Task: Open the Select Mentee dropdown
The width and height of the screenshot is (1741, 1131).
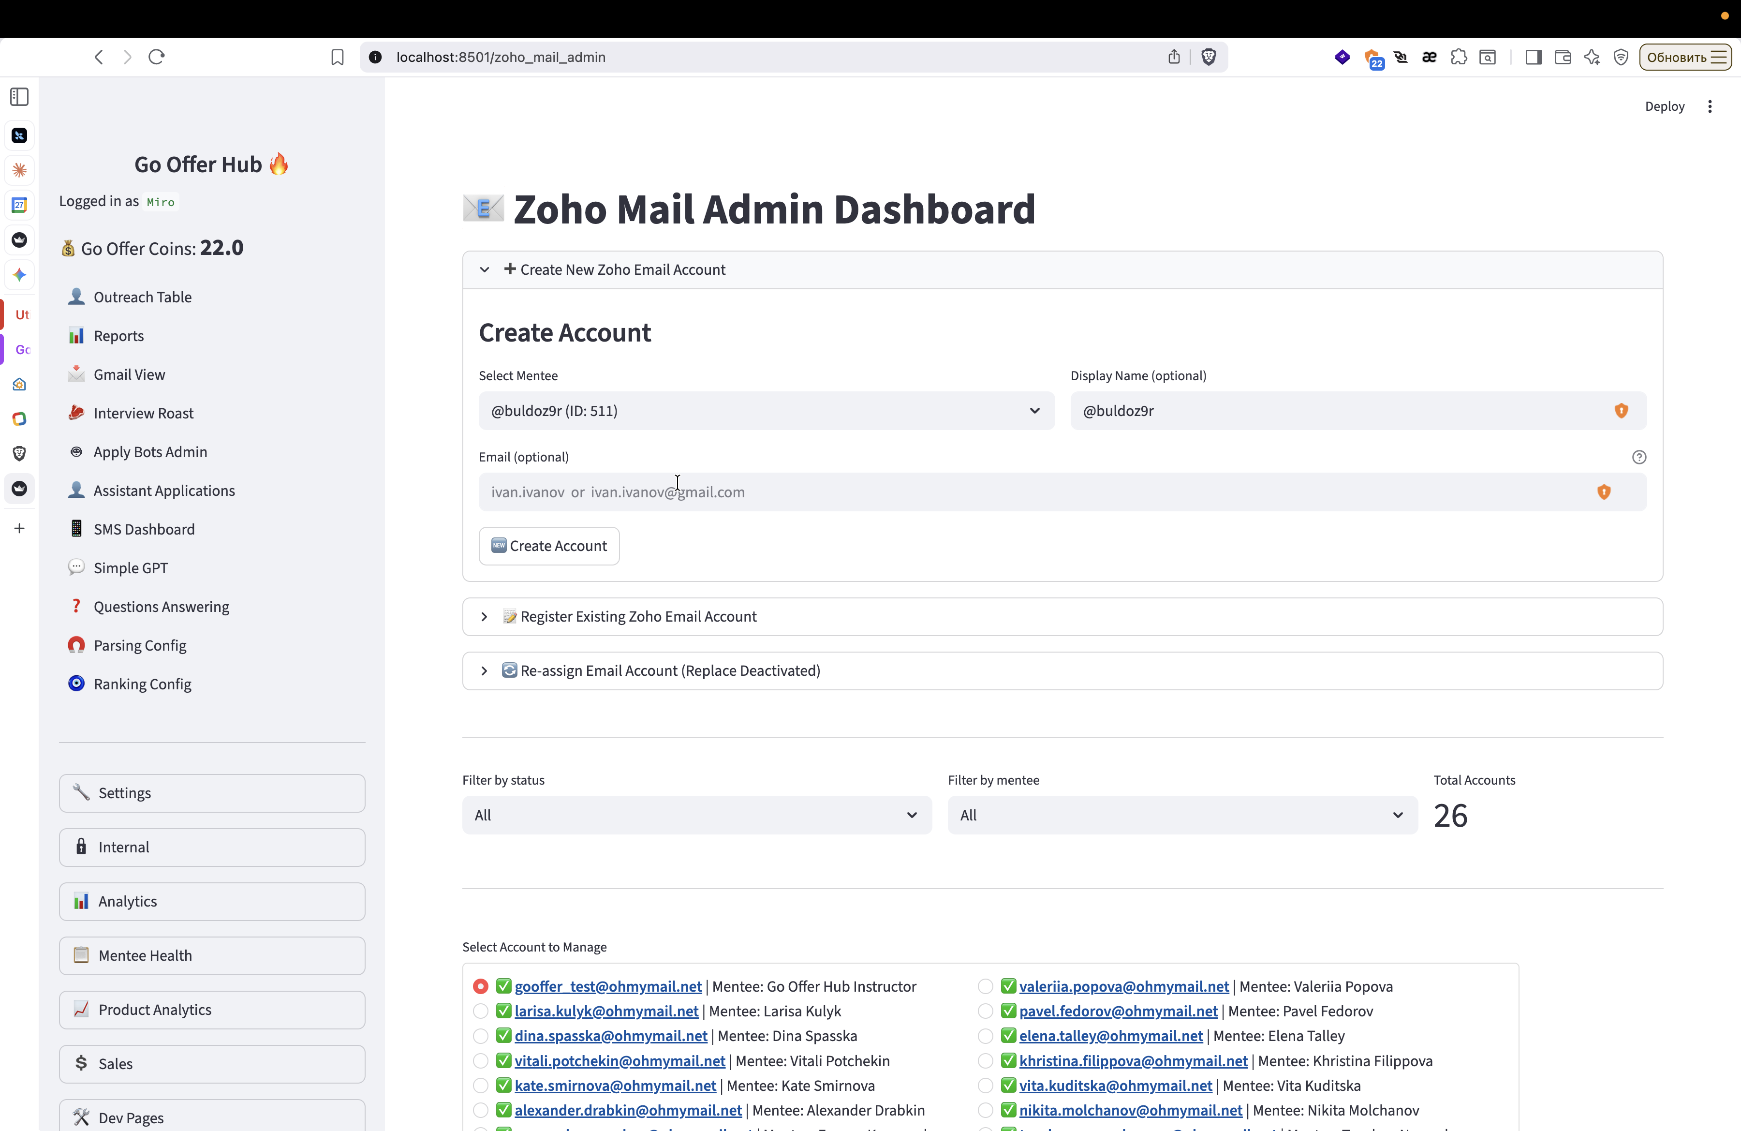Action: tap(766, 410)
